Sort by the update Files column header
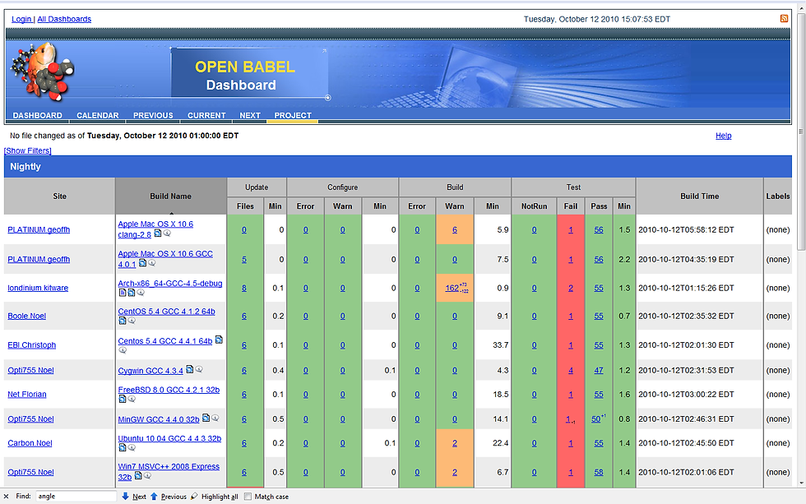806x504 pixels. tap(245, 206)
